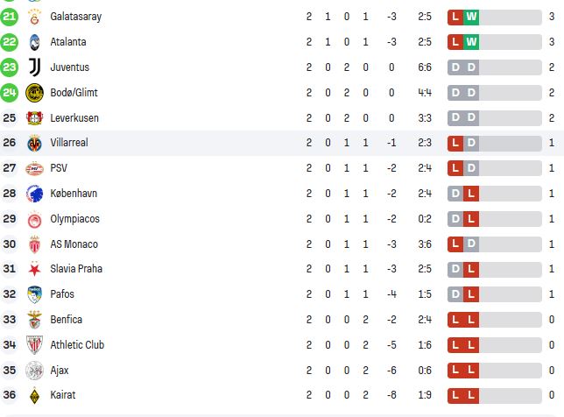This screenshot has width=564, height=417.
Task: Click the Pafos team name
Action: click(63, 294)
